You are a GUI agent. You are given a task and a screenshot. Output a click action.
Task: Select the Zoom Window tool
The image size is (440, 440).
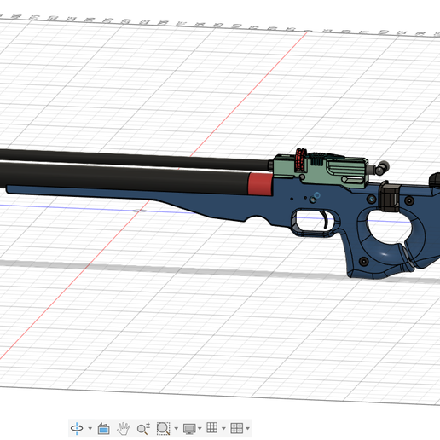(x=163, y=428)
